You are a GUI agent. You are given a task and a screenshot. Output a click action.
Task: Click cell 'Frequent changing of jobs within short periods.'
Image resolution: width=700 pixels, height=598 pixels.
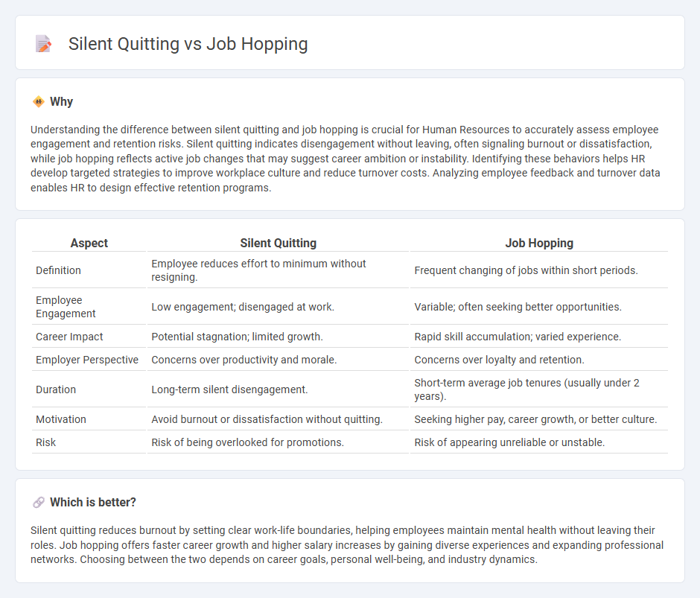coord(539,270)
